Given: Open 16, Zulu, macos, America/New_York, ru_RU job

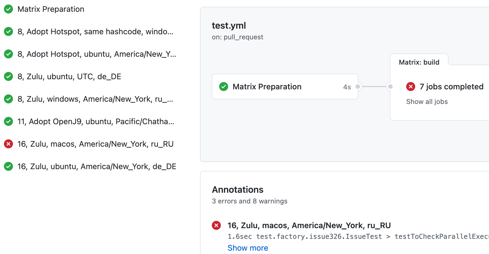Looking at the screenshot, I should (95, 144).
